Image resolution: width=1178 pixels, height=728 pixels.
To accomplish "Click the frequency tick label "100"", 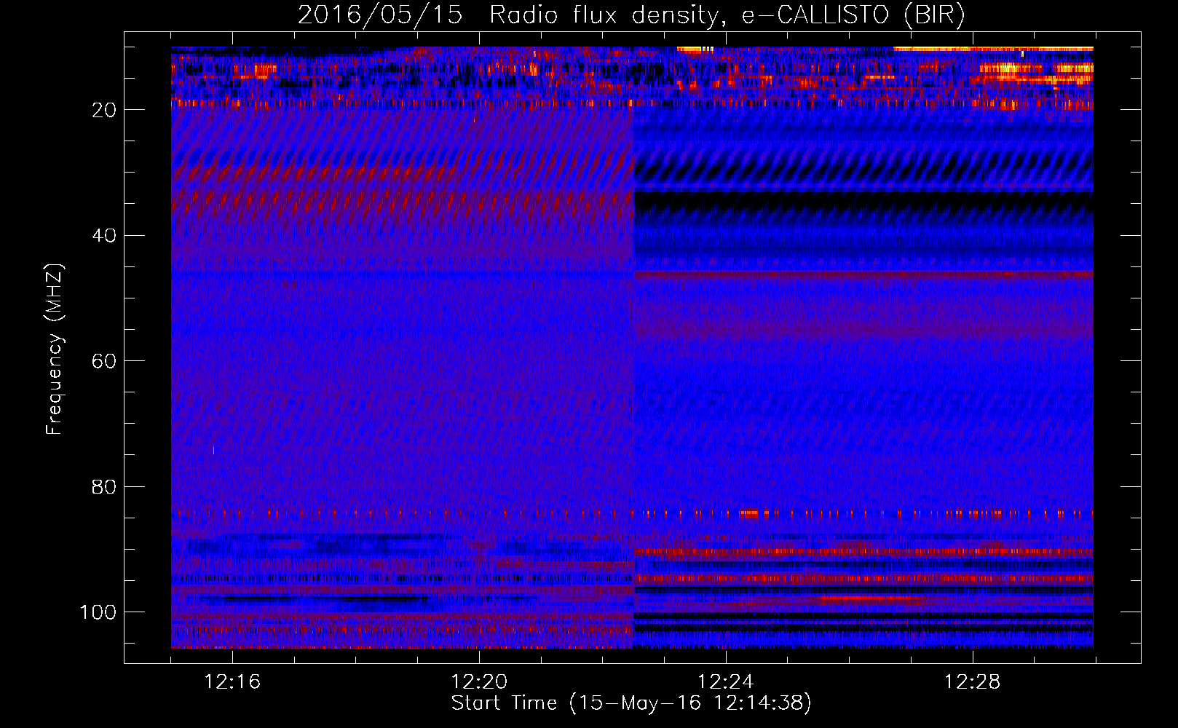I will 99,612.
